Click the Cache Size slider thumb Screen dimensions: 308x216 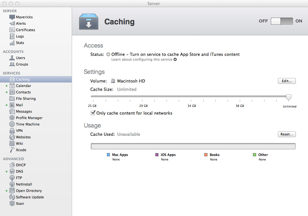(288, 97)
